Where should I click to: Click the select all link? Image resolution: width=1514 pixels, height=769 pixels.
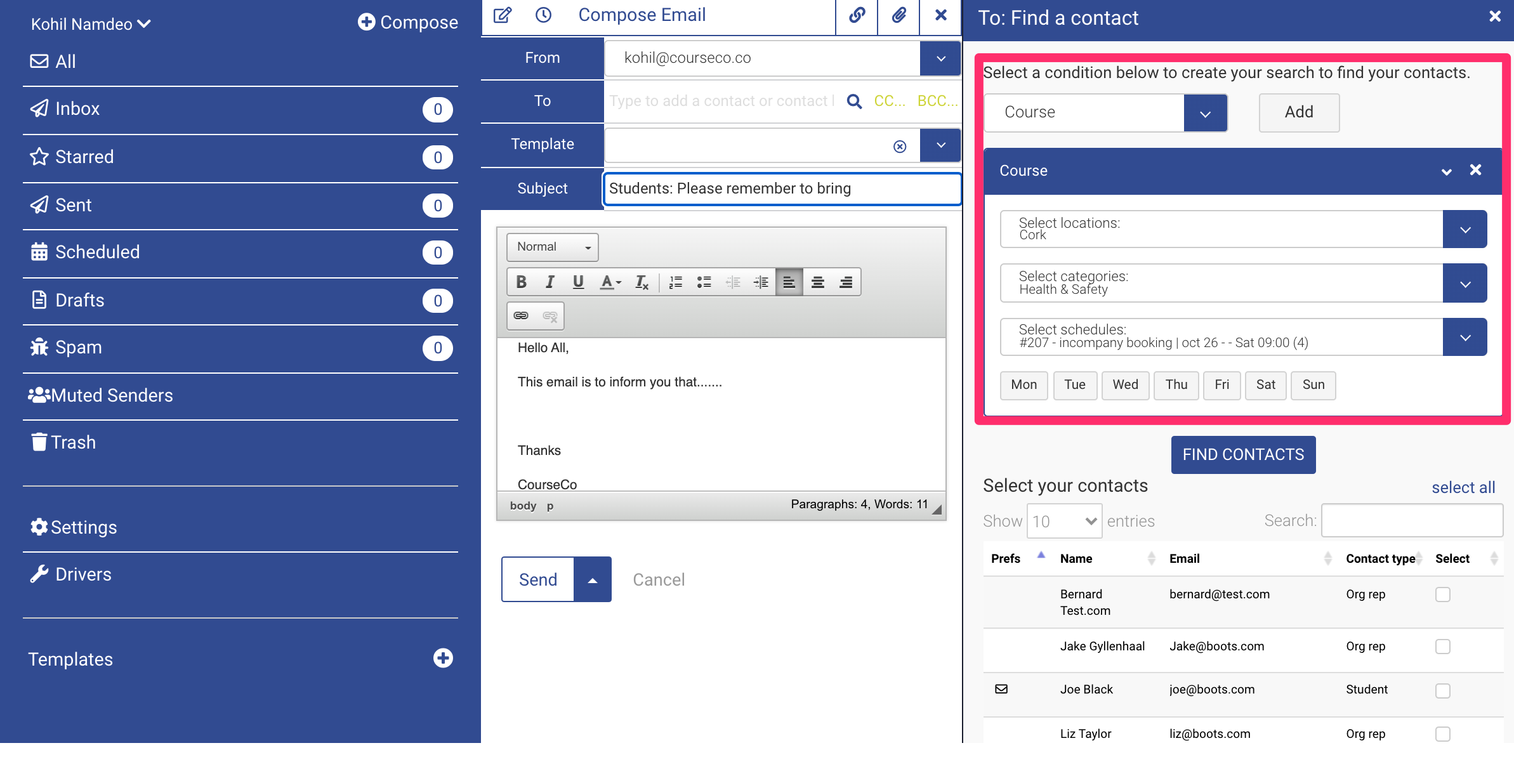(x=1463, y=487)
